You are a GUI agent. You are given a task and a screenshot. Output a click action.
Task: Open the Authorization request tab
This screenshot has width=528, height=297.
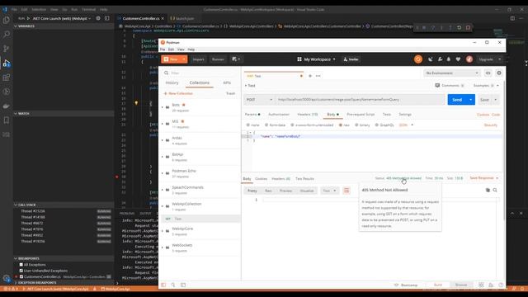279,115
